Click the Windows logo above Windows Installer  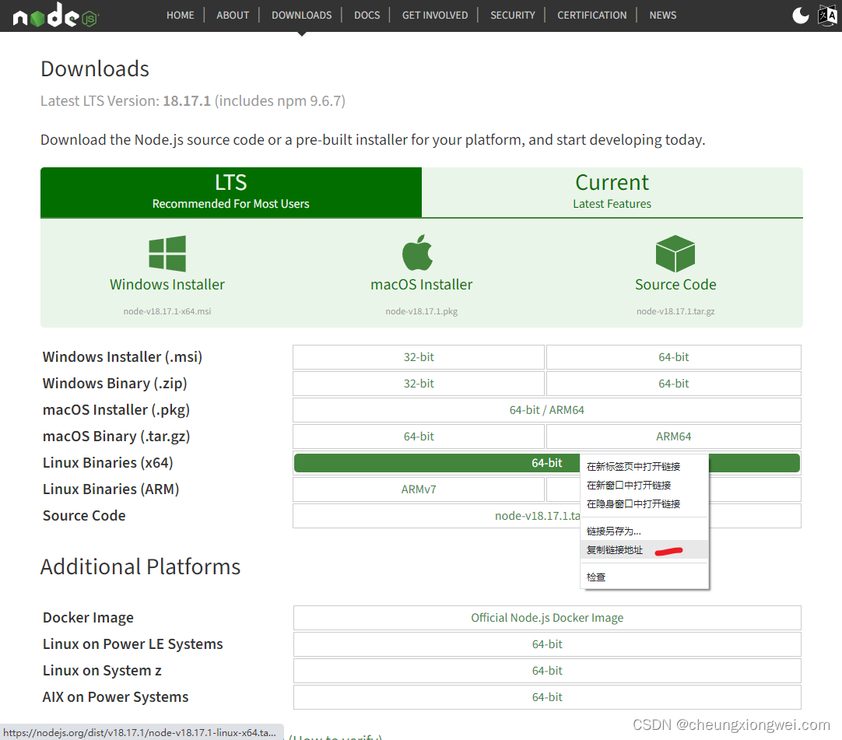pyautogui.click(x=167, y=252)
